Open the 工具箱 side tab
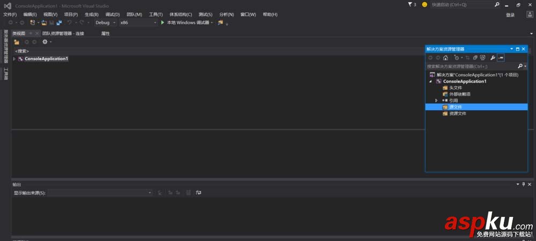Screen dimensions: 536x241 click(x=5, y=74)
